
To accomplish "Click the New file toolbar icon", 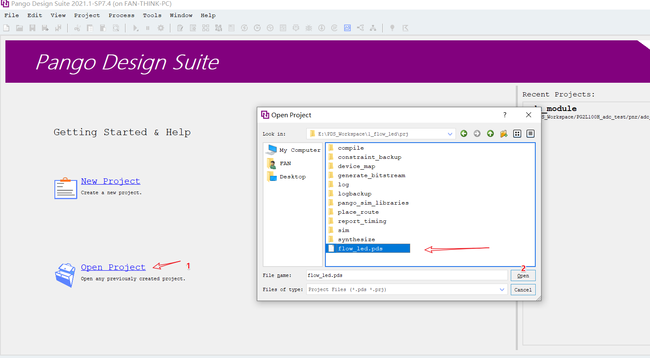I will point(6,28).
